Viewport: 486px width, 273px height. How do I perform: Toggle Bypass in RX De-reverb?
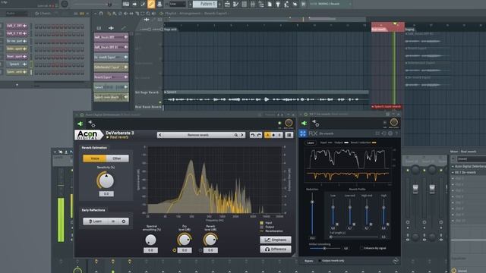click(x=309, y=261)
